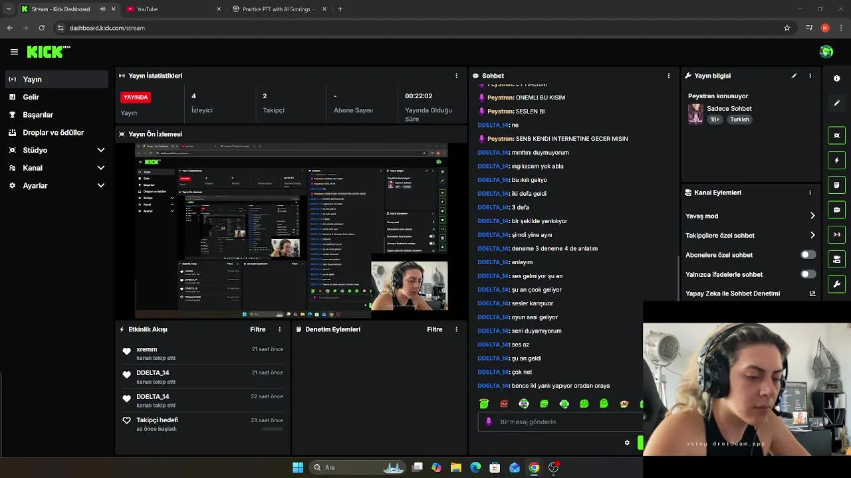Toggle Abonelere özel sohbet switch

(x=808, y=255)
